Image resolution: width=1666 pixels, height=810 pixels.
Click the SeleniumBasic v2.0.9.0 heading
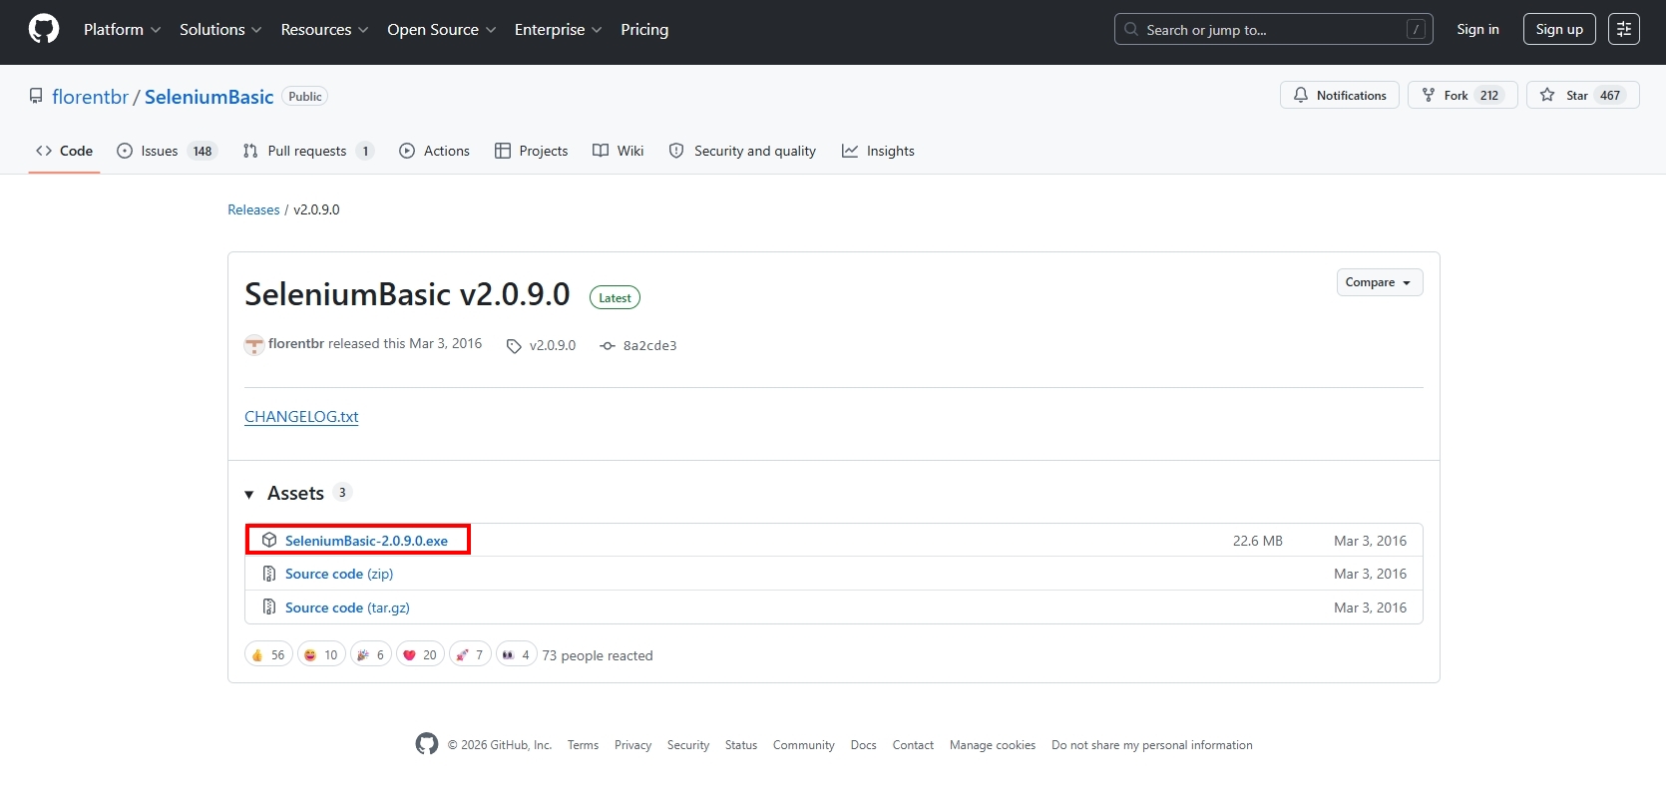pos(407,294)
